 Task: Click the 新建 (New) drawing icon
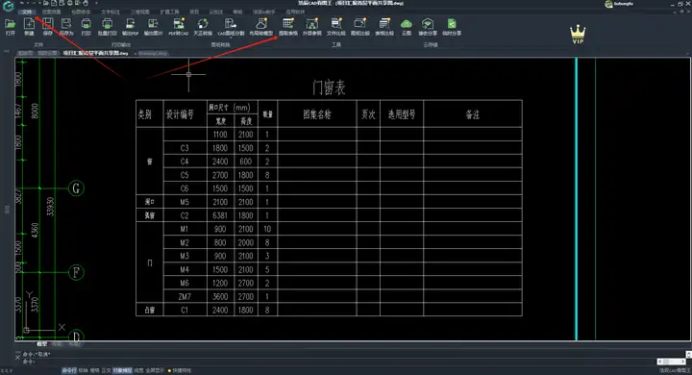click(x=29, y=27)
